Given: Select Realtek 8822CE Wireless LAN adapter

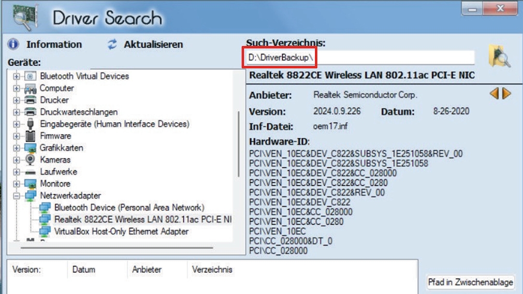Looking at the screenshot, I should [x=142, y=219].
